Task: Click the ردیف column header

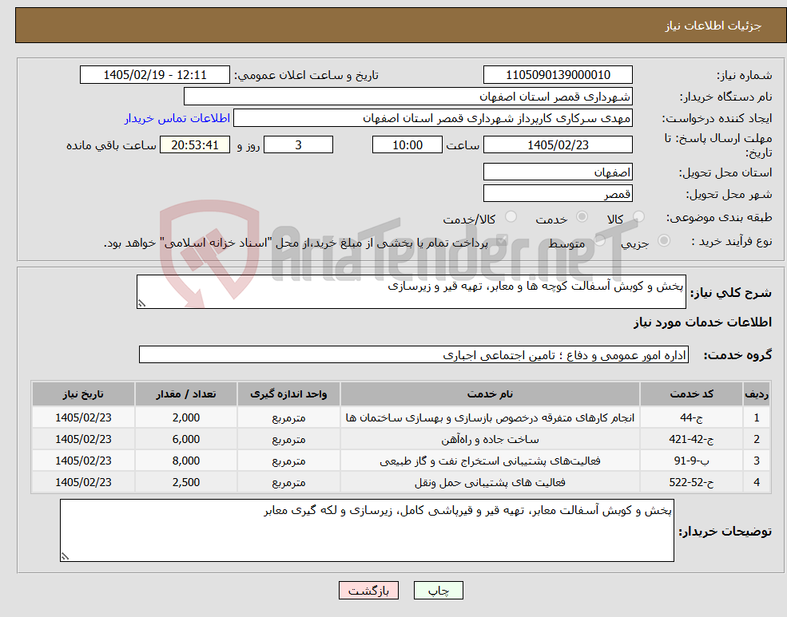Action: 757,394
